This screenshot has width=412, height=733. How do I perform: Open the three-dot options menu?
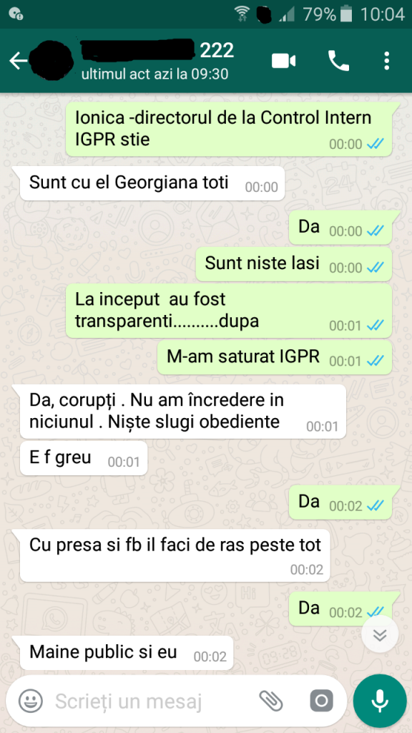click(x=386, y=62)
